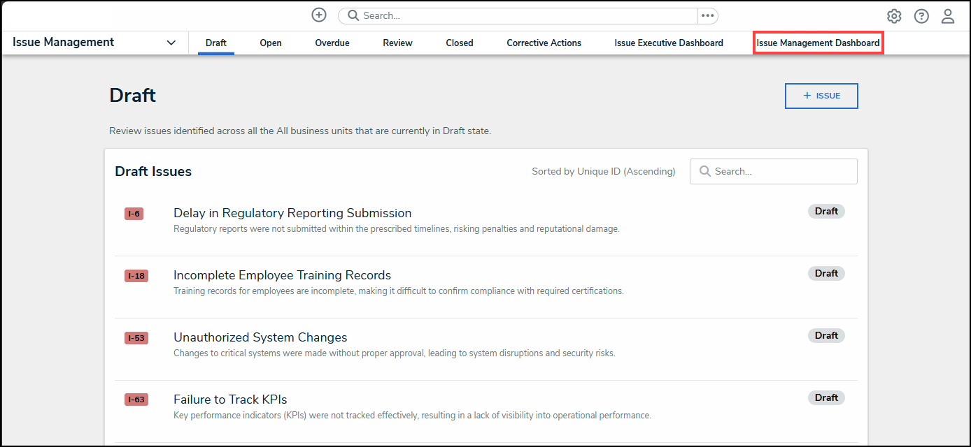The height and width of the screenshot is (447, 971).
Task: Click the search icon in Draft Issues panel
Action: click(704, 171)
